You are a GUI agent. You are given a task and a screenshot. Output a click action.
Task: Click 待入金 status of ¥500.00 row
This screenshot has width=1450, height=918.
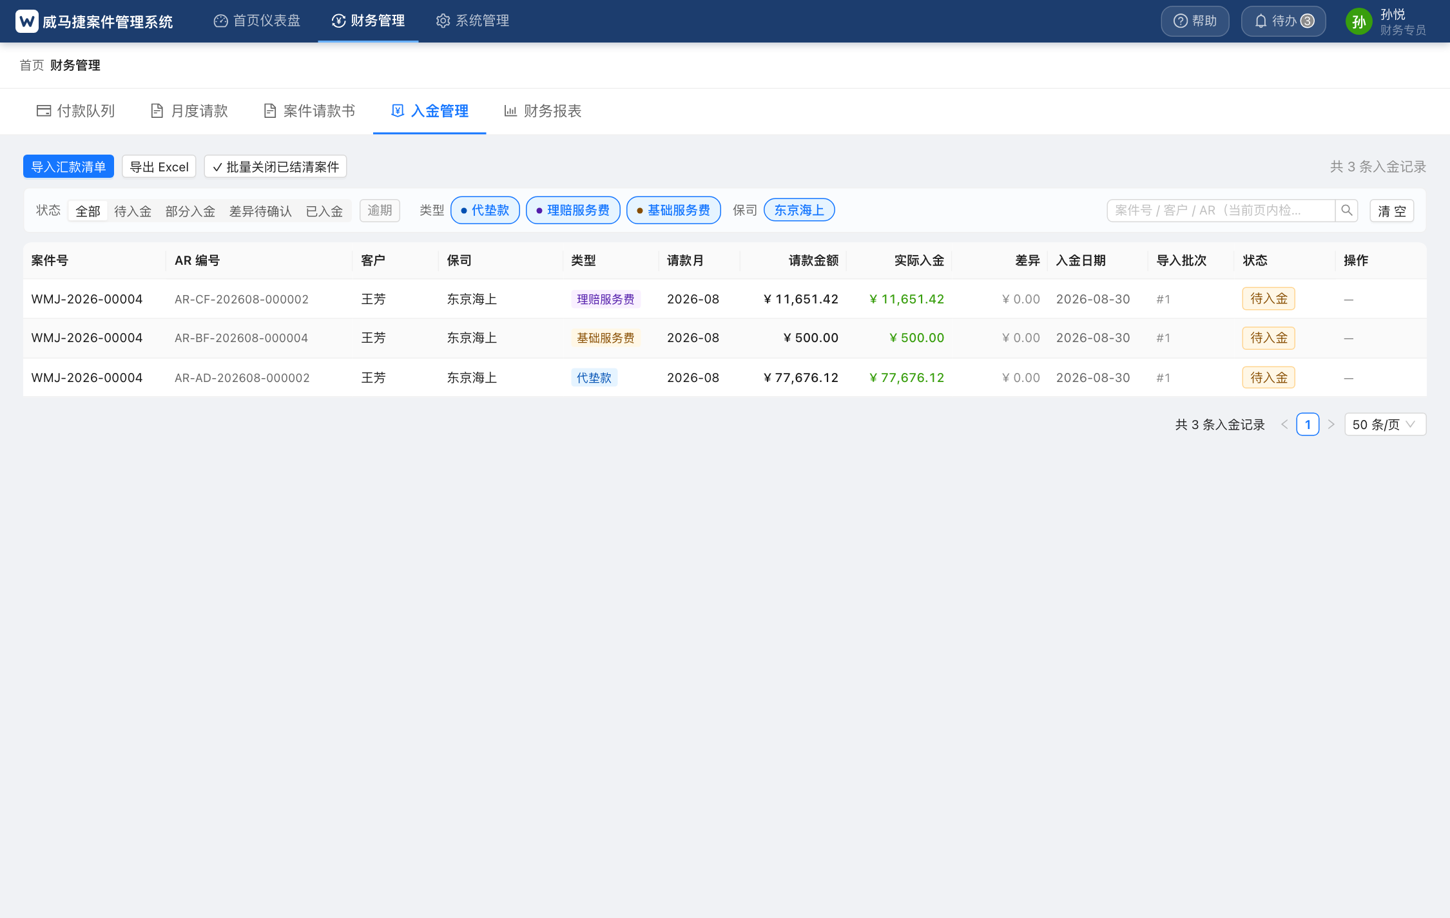click(x=1268, y=338)
